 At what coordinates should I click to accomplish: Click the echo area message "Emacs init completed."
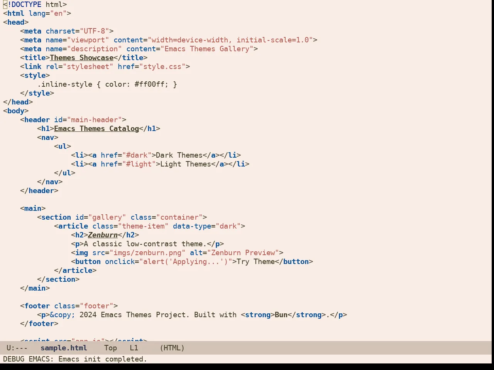tap(103, 359)
